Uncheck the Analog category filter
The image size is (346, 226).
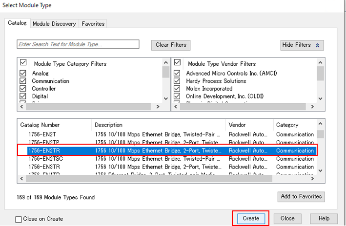[23, 73]
